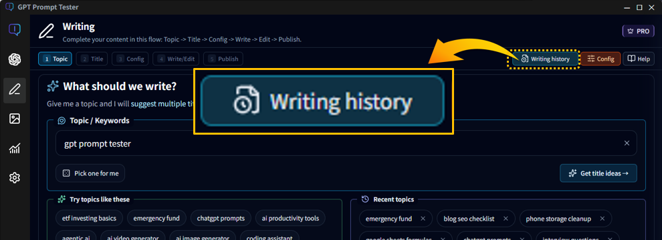
Task: Open the ChatGPT logo sidebar icon
Action: click(15, 59)
